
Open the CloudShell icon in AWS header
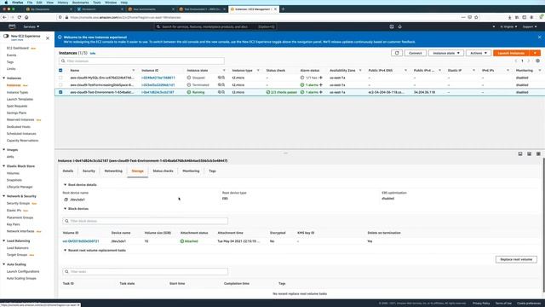coord(392,26)
